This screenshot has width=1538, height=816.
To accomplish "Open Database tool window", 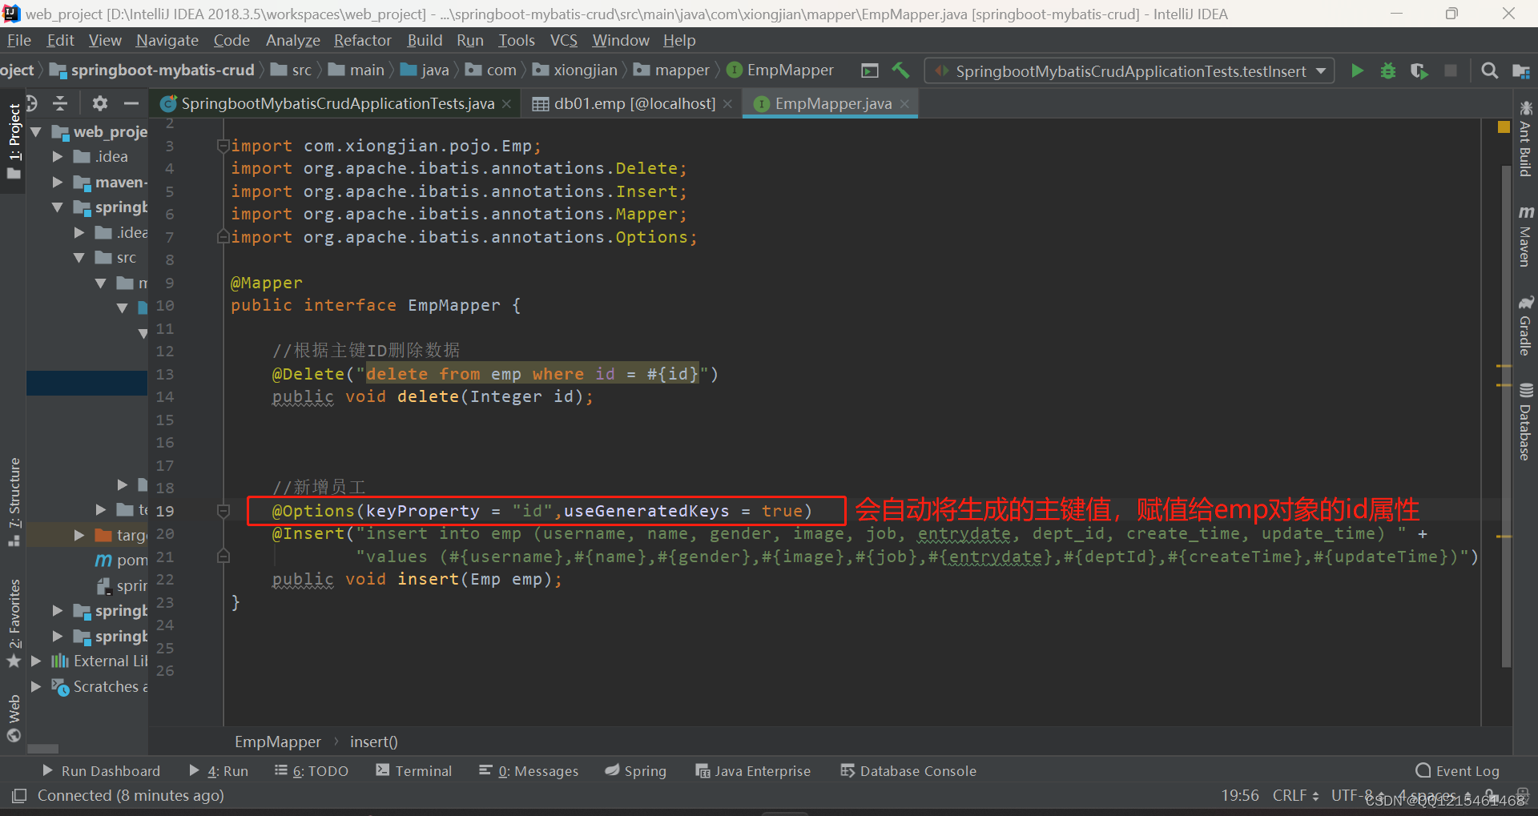I will pos(1525,422).
